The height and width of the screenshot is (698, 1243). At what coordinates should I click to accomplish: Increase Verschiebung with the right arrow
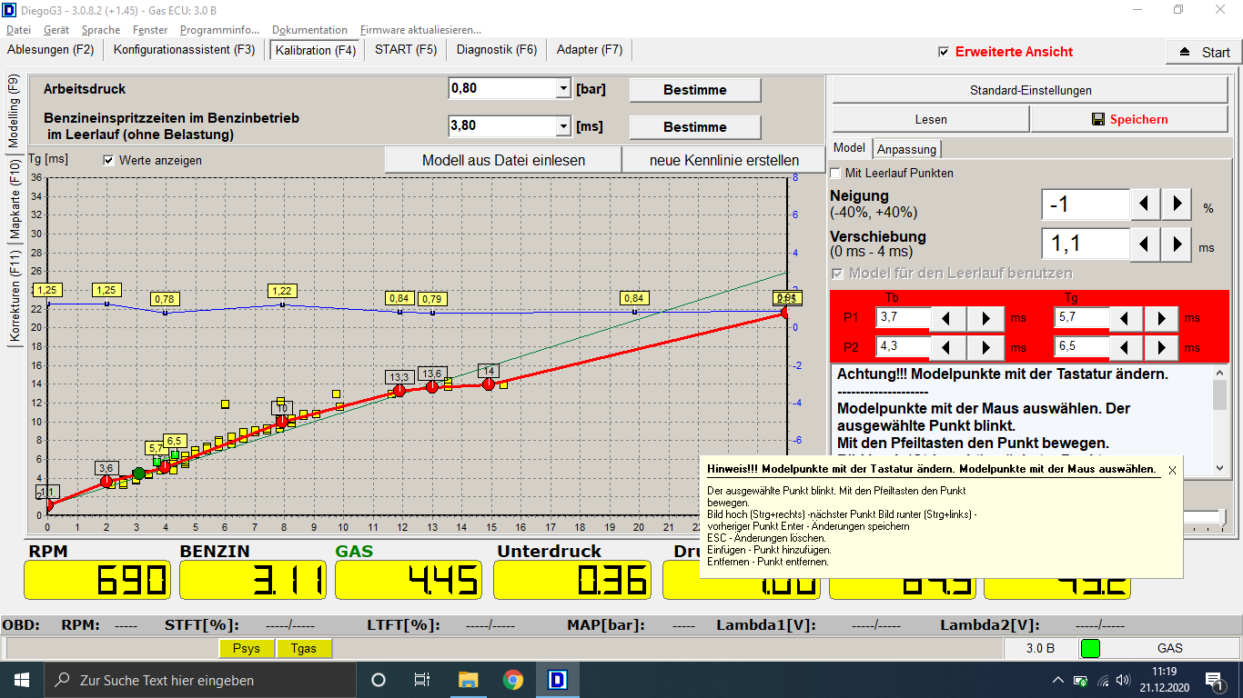coord(1177,244)
